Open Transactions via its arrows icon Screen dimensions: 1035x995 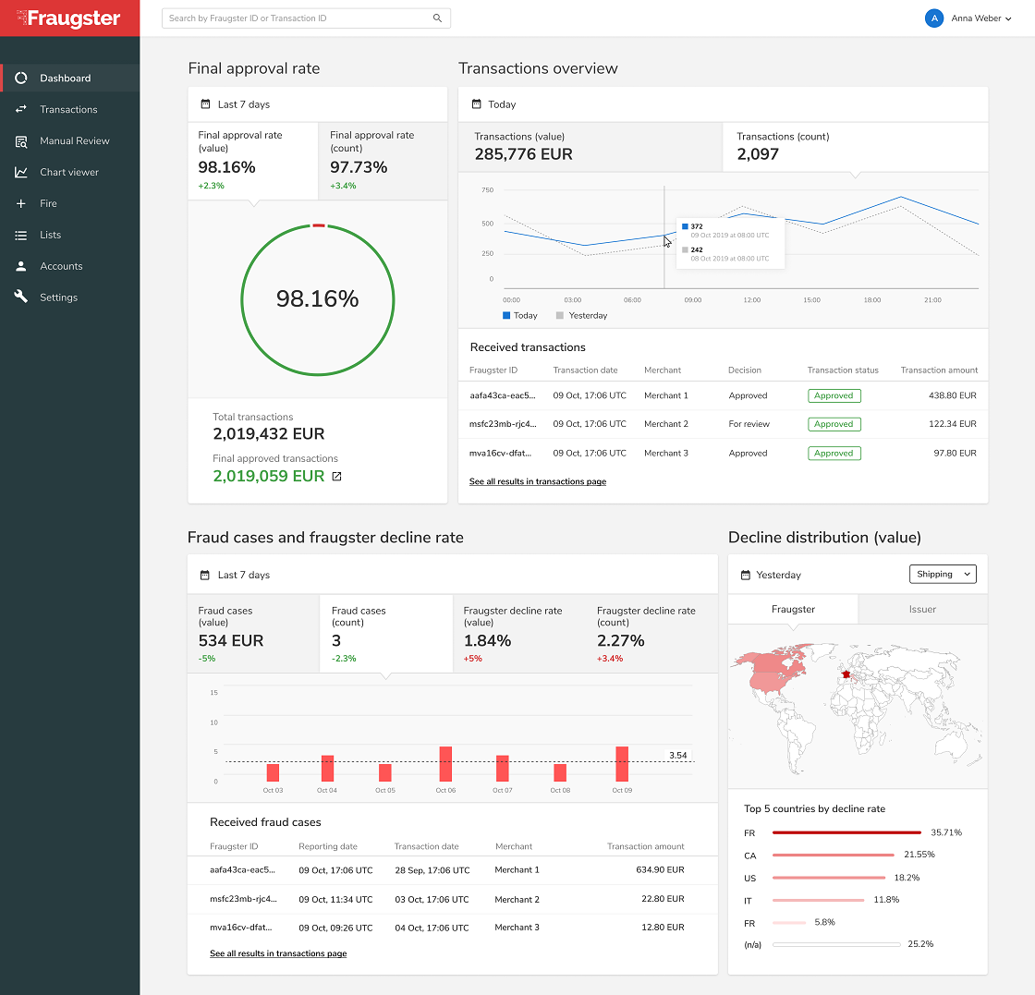21,110
